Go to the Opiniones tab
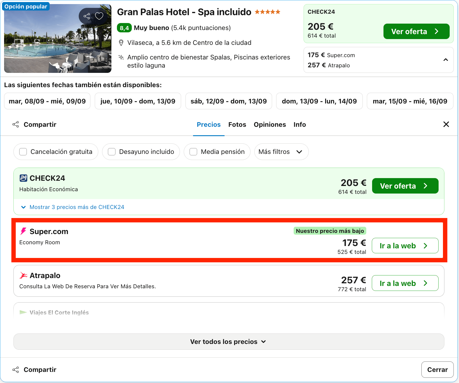 click(x=270, y=124)
